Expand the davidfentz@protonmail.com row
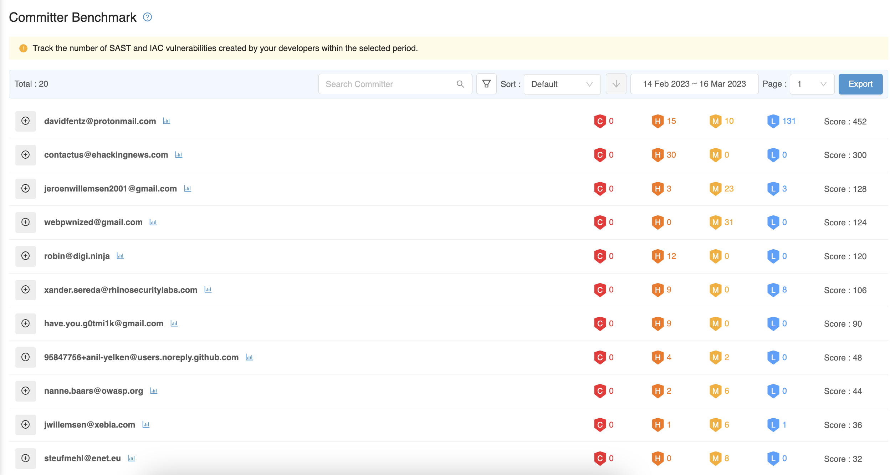The height and width of the screenshot is (475, 890). tap(26, 121)
